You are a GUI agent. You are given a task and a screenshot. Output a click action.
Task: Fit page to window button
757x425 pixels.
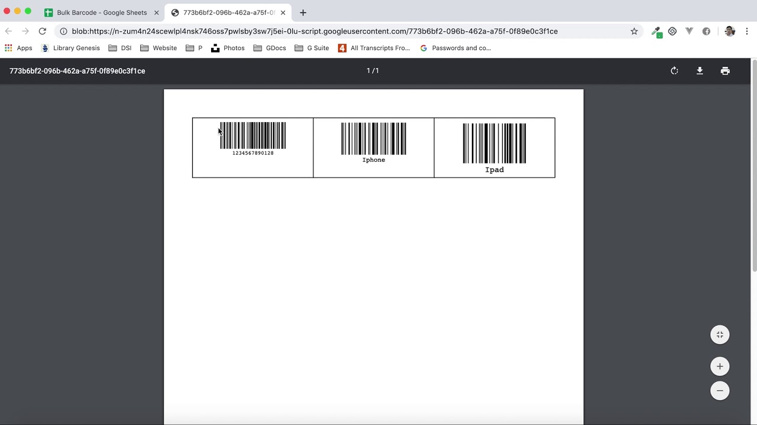pos(720,335)
